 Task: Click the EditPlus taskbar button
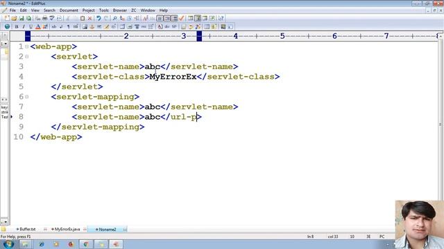pos(116,244)
